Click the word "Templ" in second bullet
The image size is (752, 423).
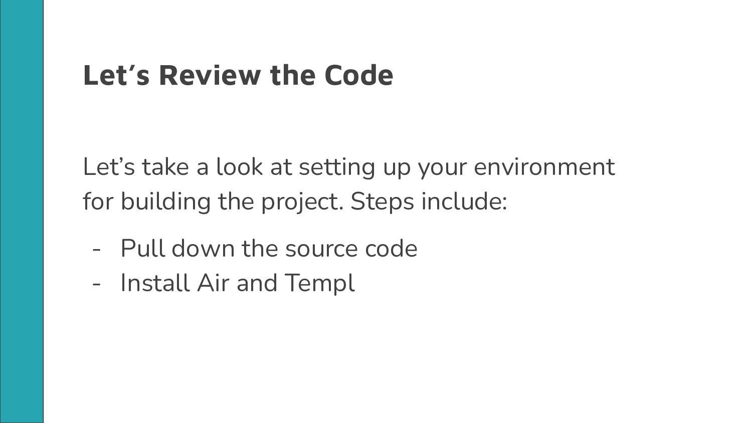pyautogui.click(x=320, y=283)
